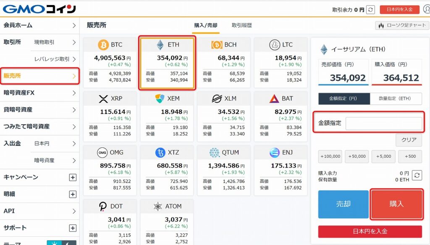Select quantity specification in ETH mode

click(x=396, y=99)
